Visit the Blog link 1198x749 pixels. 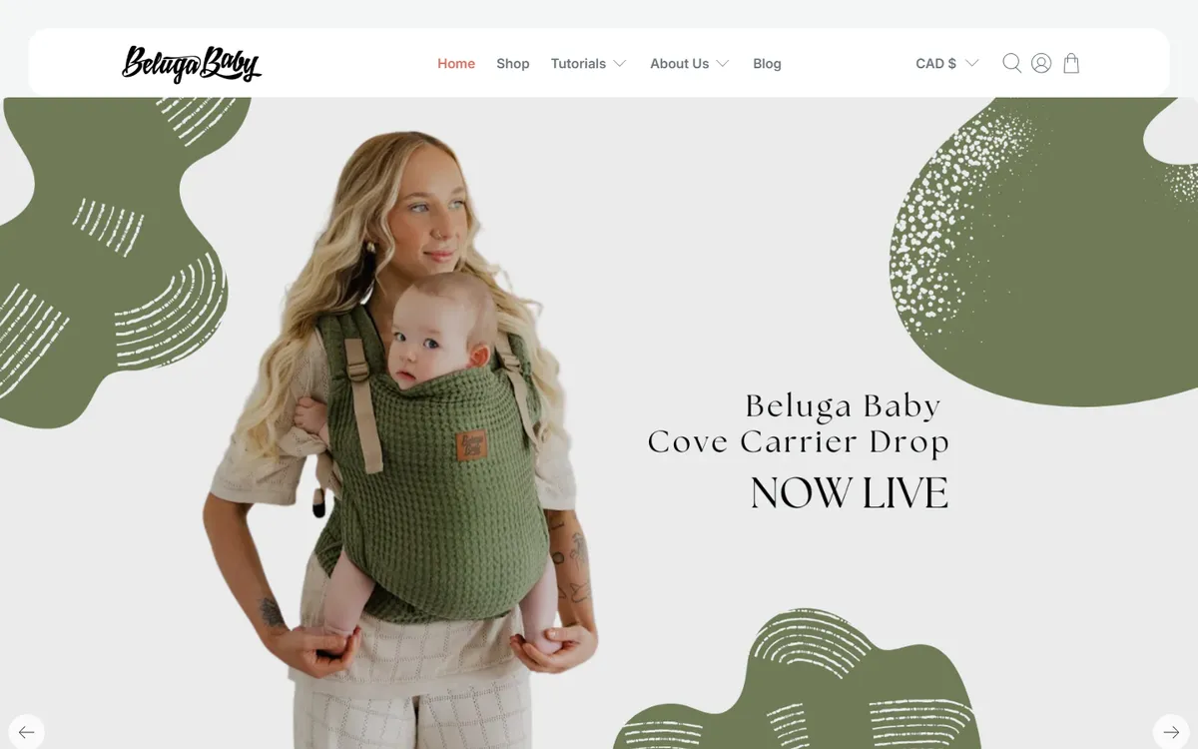[767, 63]
